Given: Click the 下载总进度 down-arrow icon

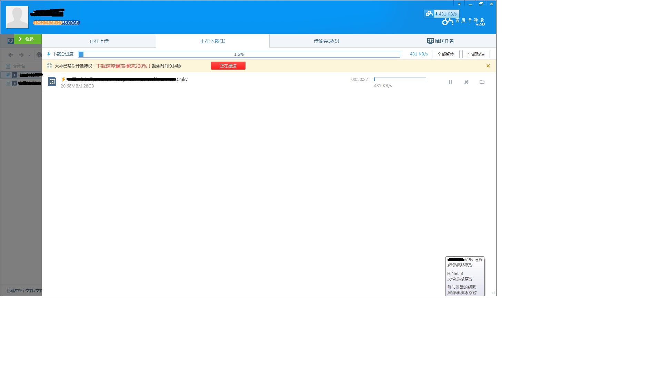Looking at the screenshot, I should pyautogui.click(x=49, y=54).
